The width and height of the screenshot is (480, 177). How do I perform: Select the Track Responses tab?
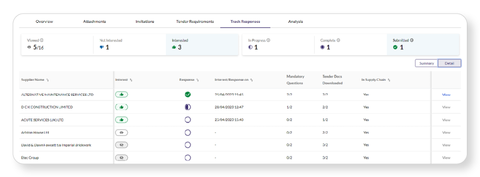coord(245,21)
